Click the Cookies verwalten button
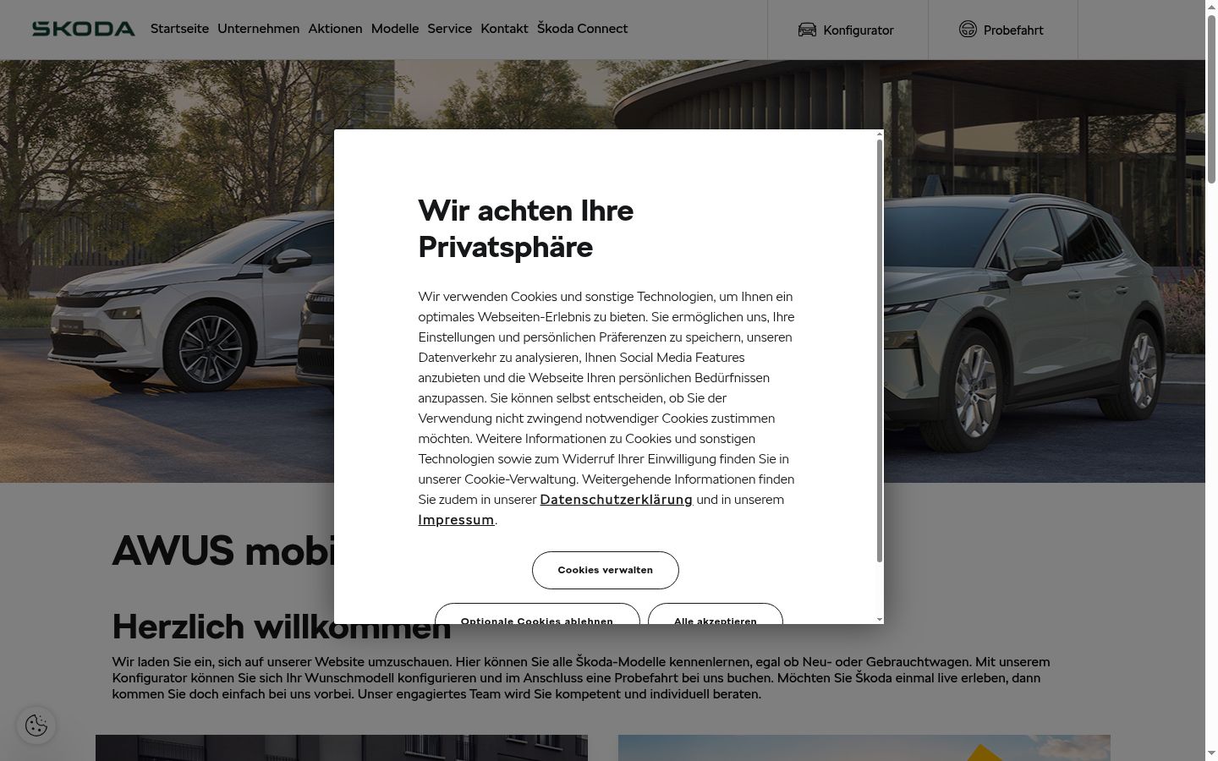1218x761 pixels. [605, 570]
